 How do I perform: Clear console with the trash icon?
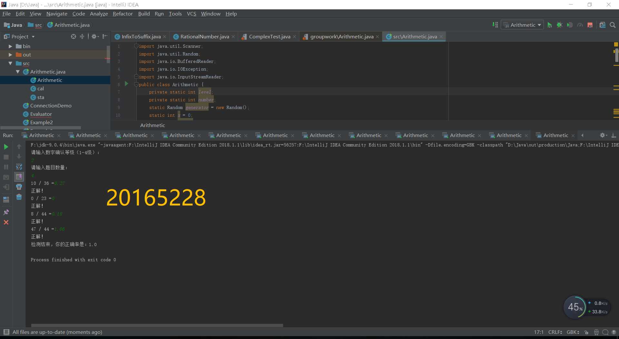[x=19, y=197]
